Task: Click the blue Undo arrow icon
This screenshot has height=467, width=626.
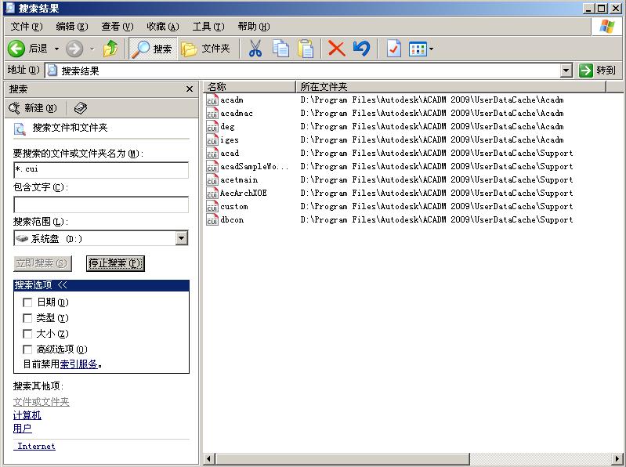Action: coord(362,49)
